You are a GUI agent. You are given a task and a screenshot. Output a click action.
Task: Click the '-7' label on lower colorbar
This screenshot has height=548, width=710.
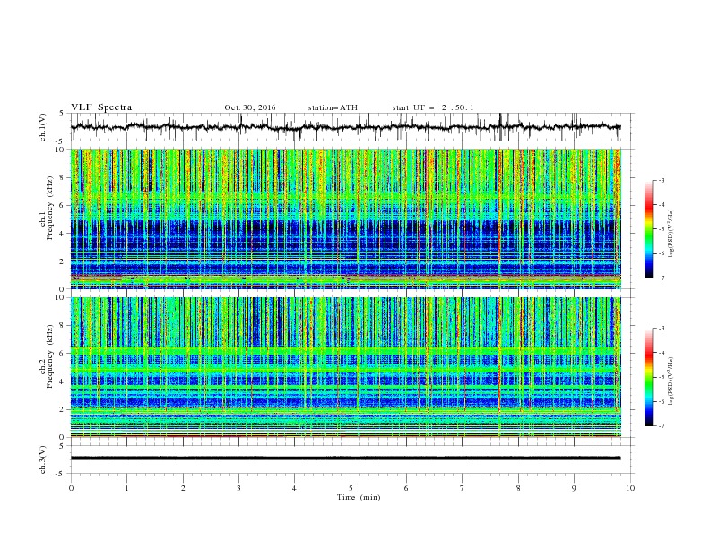[661, 425]
